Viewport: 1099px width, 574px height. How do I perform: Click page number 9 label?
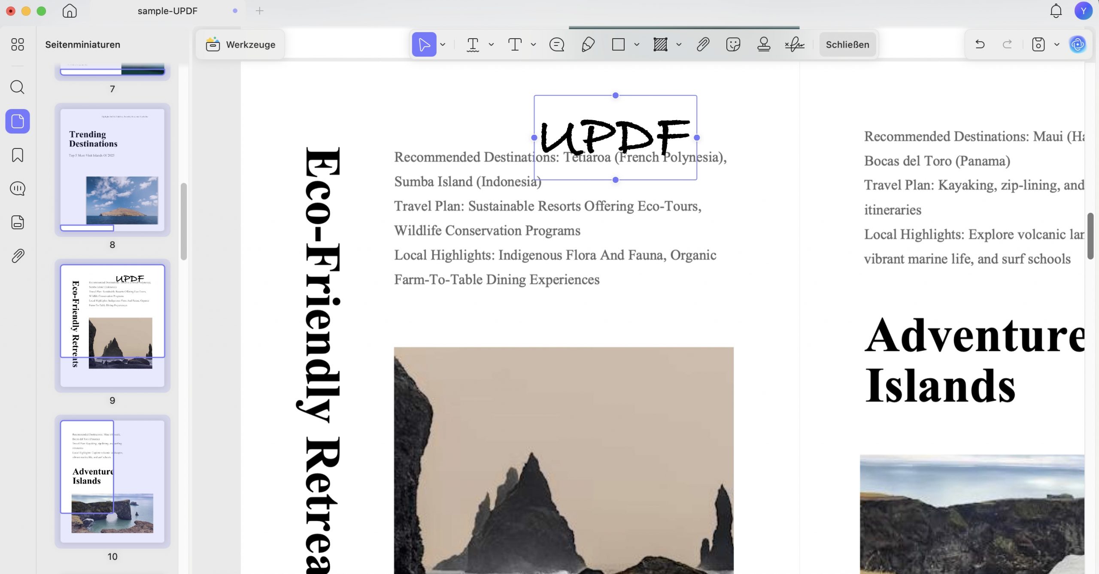[112, 400]
